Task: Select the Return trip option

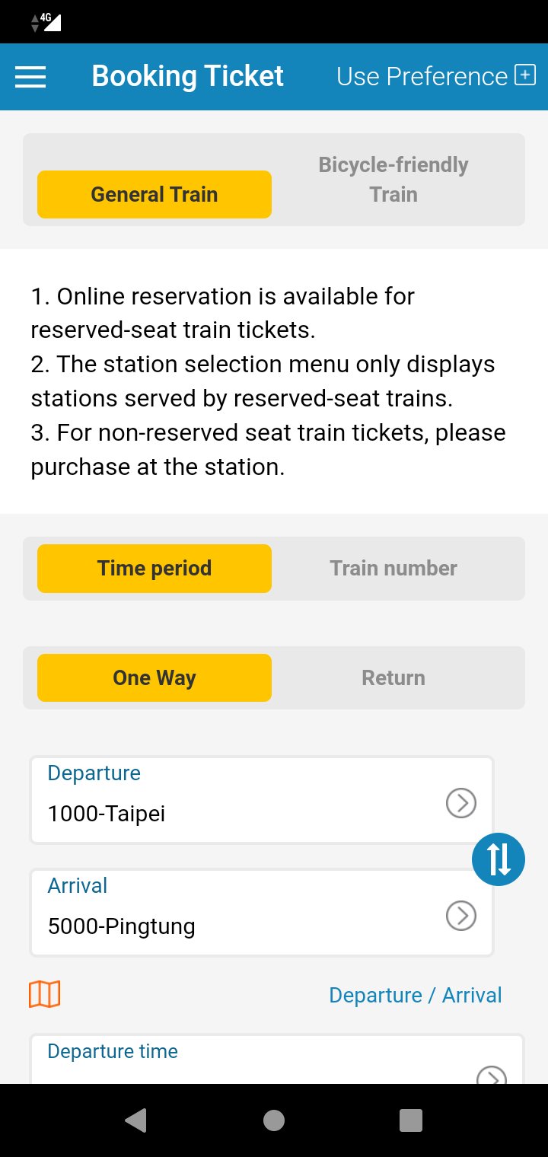Action: point(393,678)
